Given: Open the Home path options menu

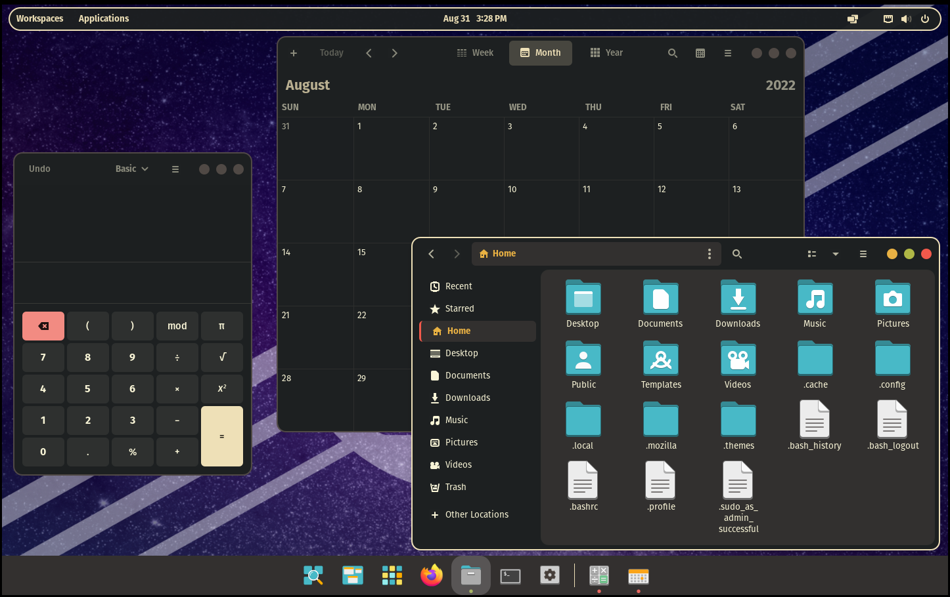Looking at the screenshot, I should click(709, 254).
